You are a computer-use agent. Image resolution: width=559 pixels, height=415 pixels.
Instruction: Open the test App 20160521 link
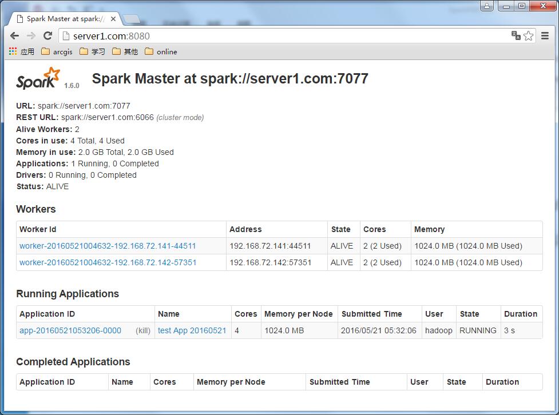coord(192,330)
